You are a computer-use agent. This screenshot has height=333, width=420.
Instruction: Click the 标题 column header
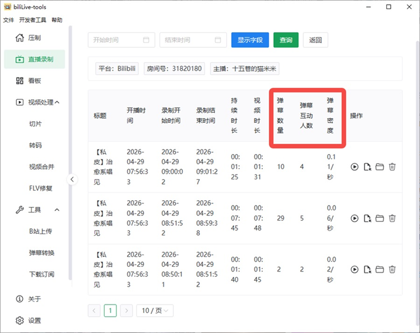(100, 115)
